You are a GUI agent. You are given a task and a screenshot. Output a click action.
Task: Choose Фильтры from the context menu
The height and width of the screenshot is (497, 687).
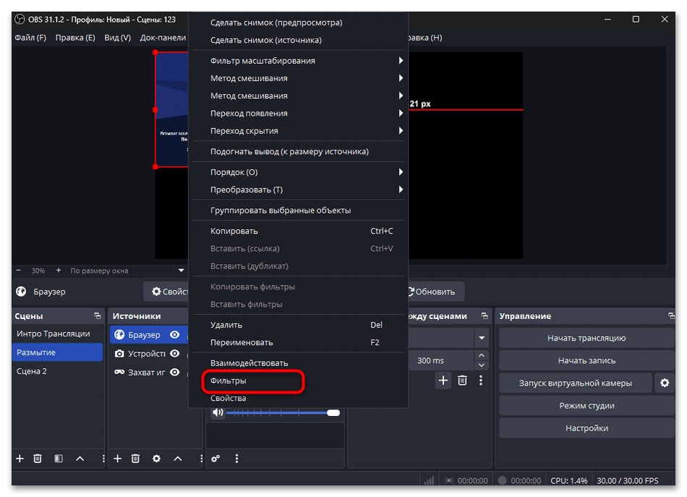[229, 381]
